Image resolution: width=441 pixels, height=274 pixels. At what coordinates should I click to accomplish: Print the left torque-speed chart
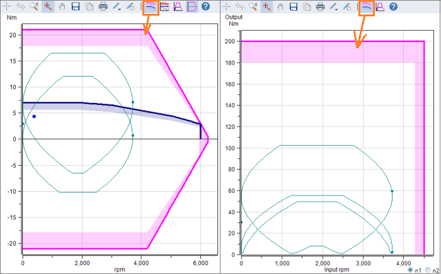pos(103,7)
